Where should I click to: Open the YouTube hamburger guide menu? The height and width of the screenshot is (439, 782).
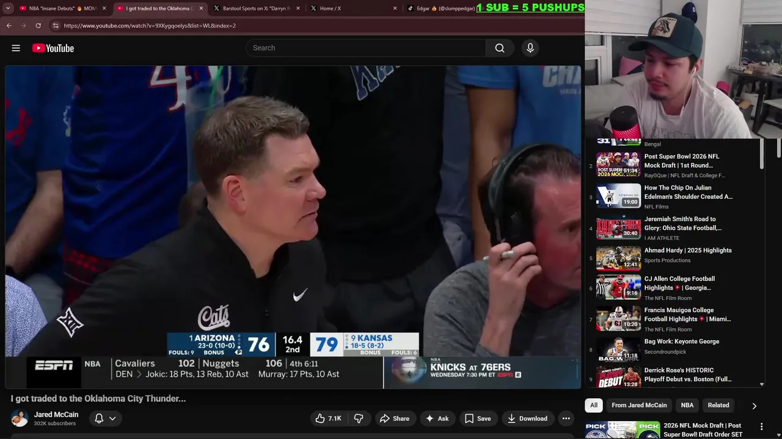pos(16,48)
